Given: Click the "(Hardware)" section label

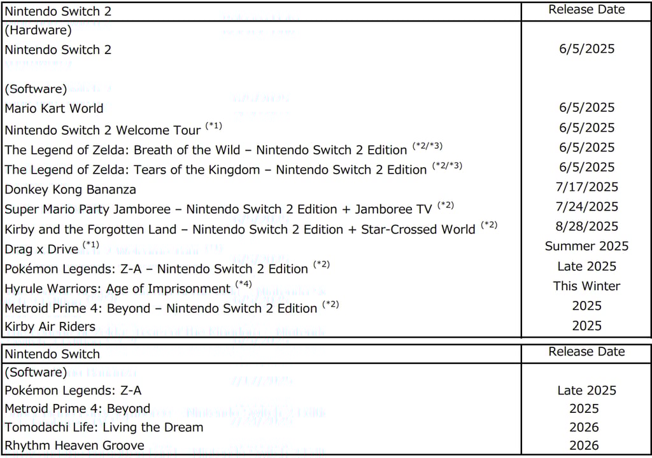Looking at the screenshot, I should pos(38,31).
